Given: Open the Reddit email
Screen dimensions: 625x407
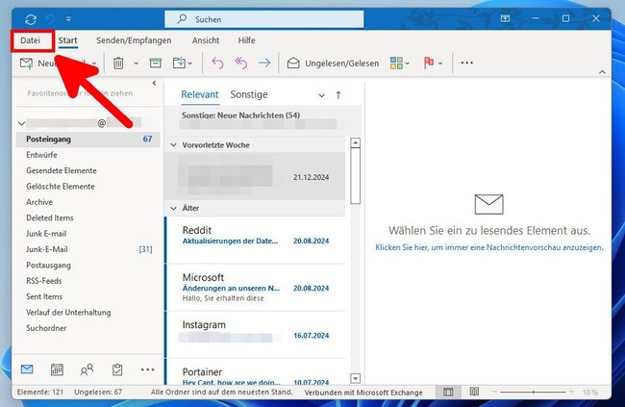Looking at the screenshot, I should 255,239.
